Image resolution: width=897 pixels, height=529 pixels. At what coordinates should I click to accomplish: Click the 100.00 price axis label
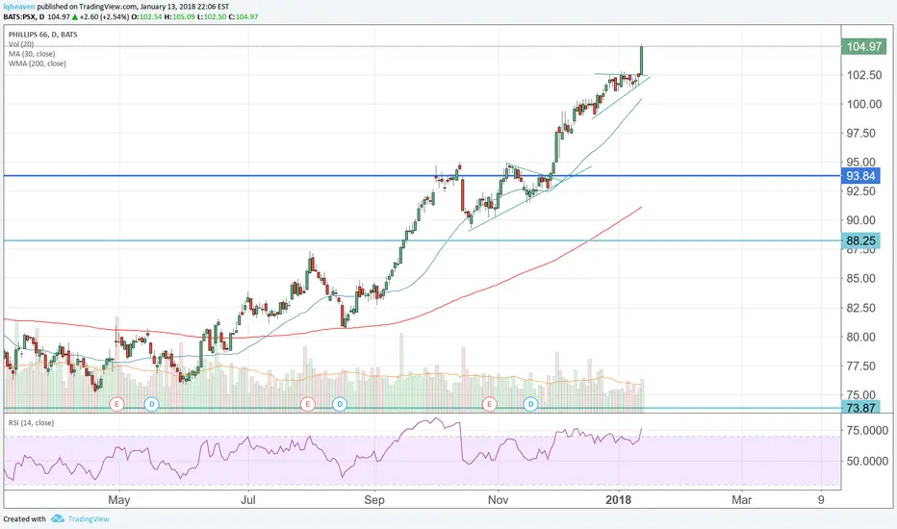864,104
